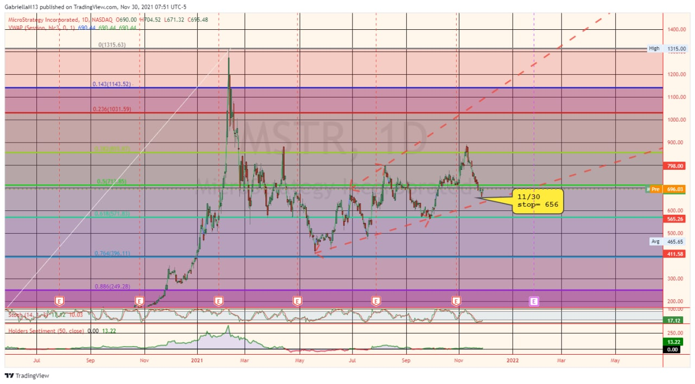This screenshot has height=384, width=695.
Task: Click the TradingView logo at bottom left
Action: coord(27,376)
